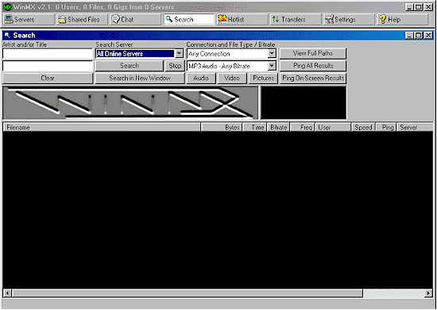Image resolution: width=437 pixels, height=310 pixels.
Task: Click Search in New Window
Action: click(140, 78)
